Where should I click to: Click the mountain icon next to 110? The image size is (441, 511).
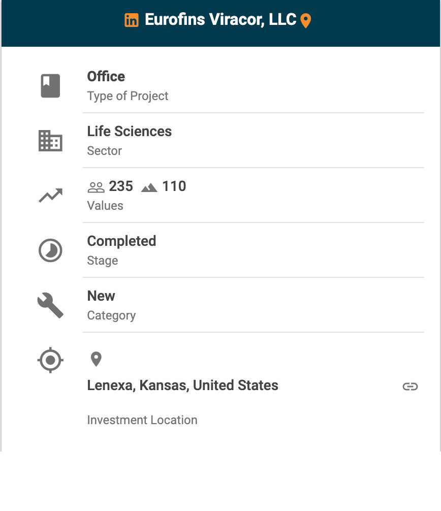[x=149, y=187]
